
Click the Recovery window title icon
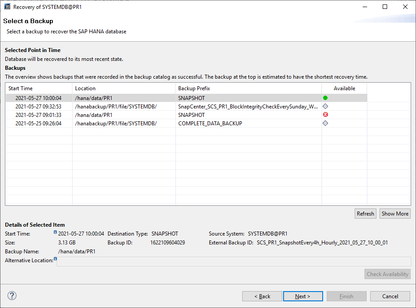8,7
